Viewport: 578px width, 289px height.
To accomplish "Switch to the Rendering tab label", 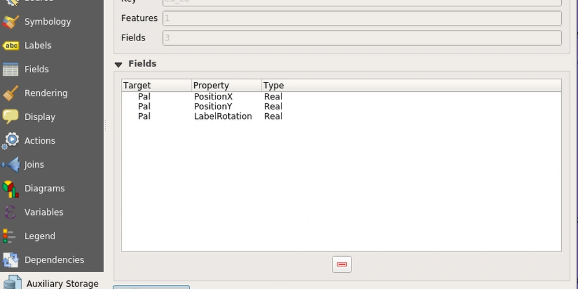I will pos(46,93).
